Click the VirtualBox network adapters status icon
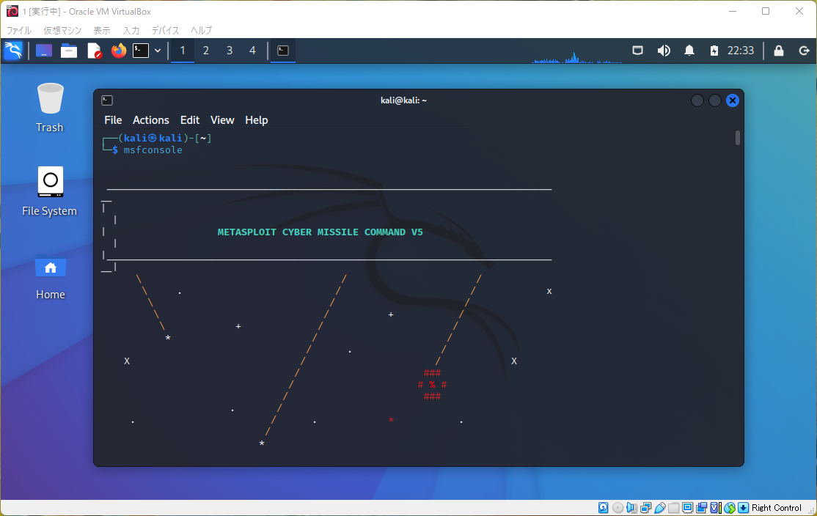The height and width of the screenshot is (516, 817). click(646, 508)
